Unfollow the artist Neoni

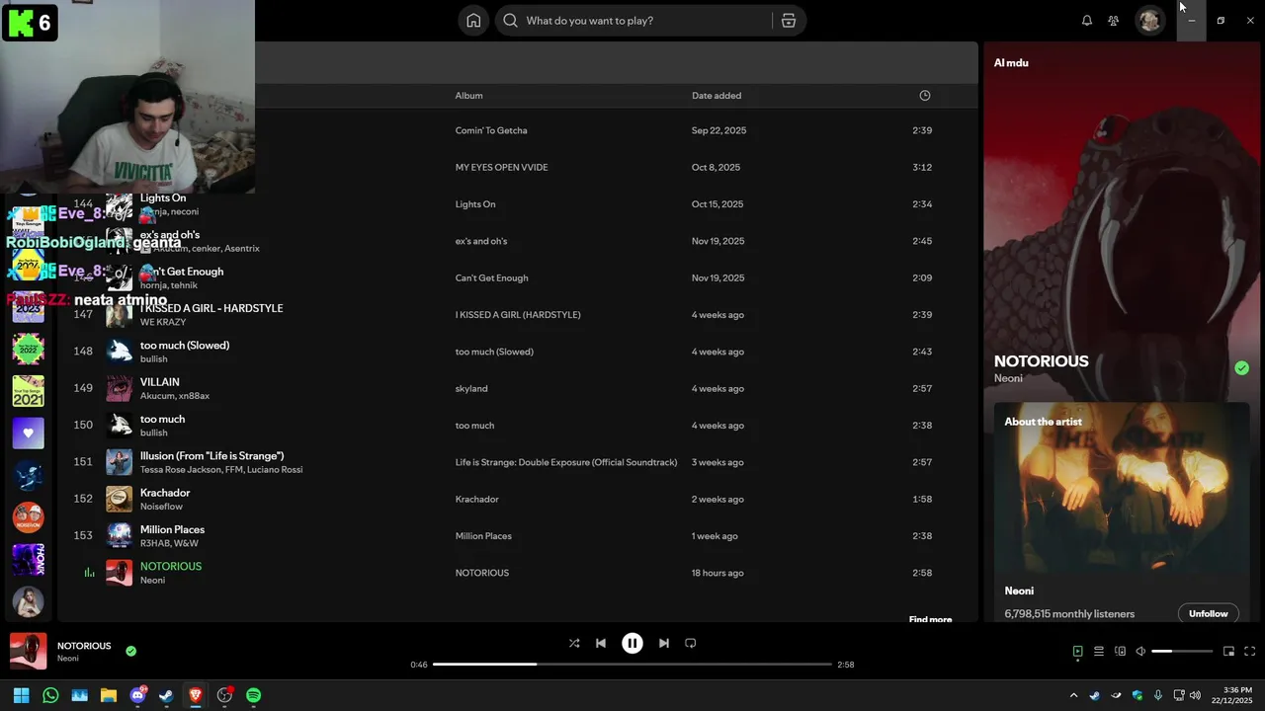[x=1208, y=613]
